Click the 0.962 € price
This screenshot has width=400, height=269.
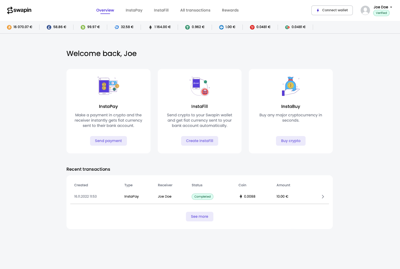(198, 27)
